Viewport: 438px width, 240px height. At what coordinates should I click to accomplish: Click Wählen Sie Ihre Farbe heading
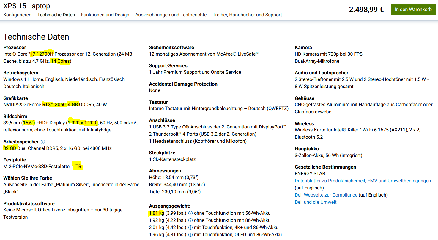click(28, 178)
